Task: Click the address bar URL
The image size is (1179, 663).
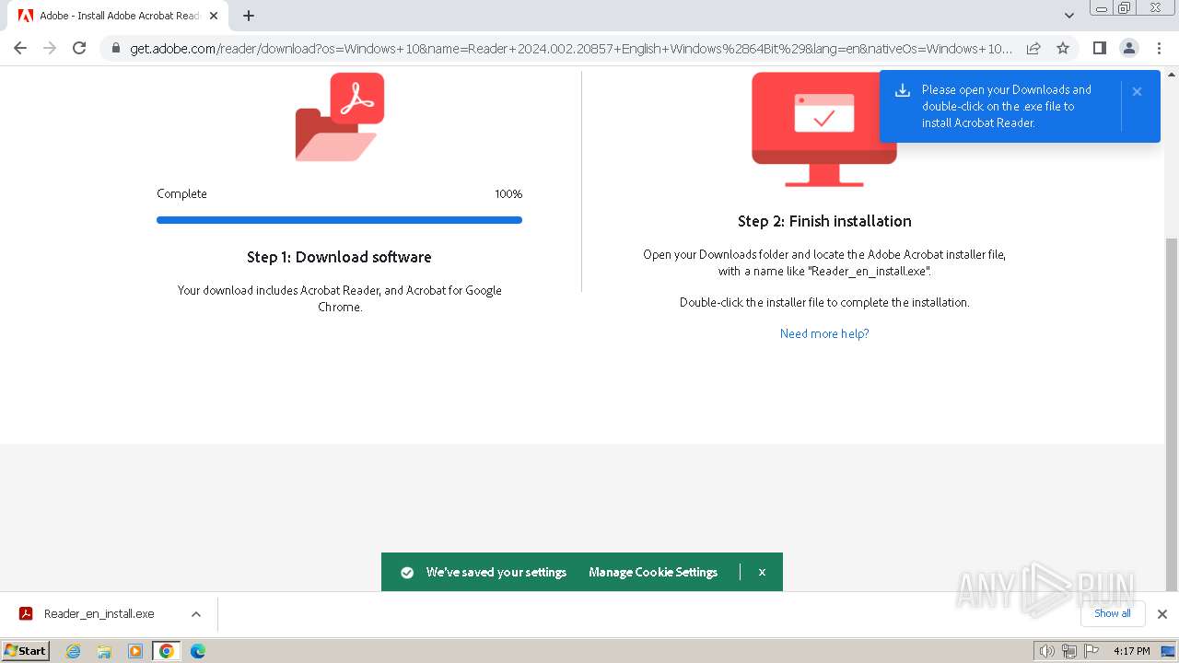Action: tap(571, 48)
